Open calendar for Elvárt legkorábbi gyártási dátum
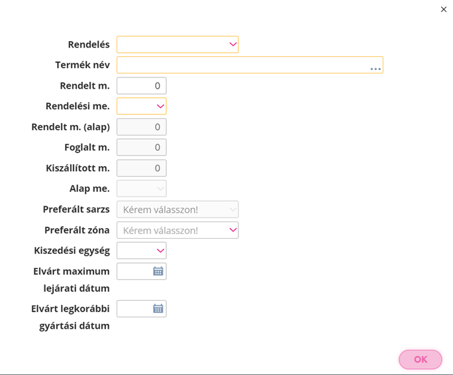The image size is (453, 375). (x=158, y=309)
